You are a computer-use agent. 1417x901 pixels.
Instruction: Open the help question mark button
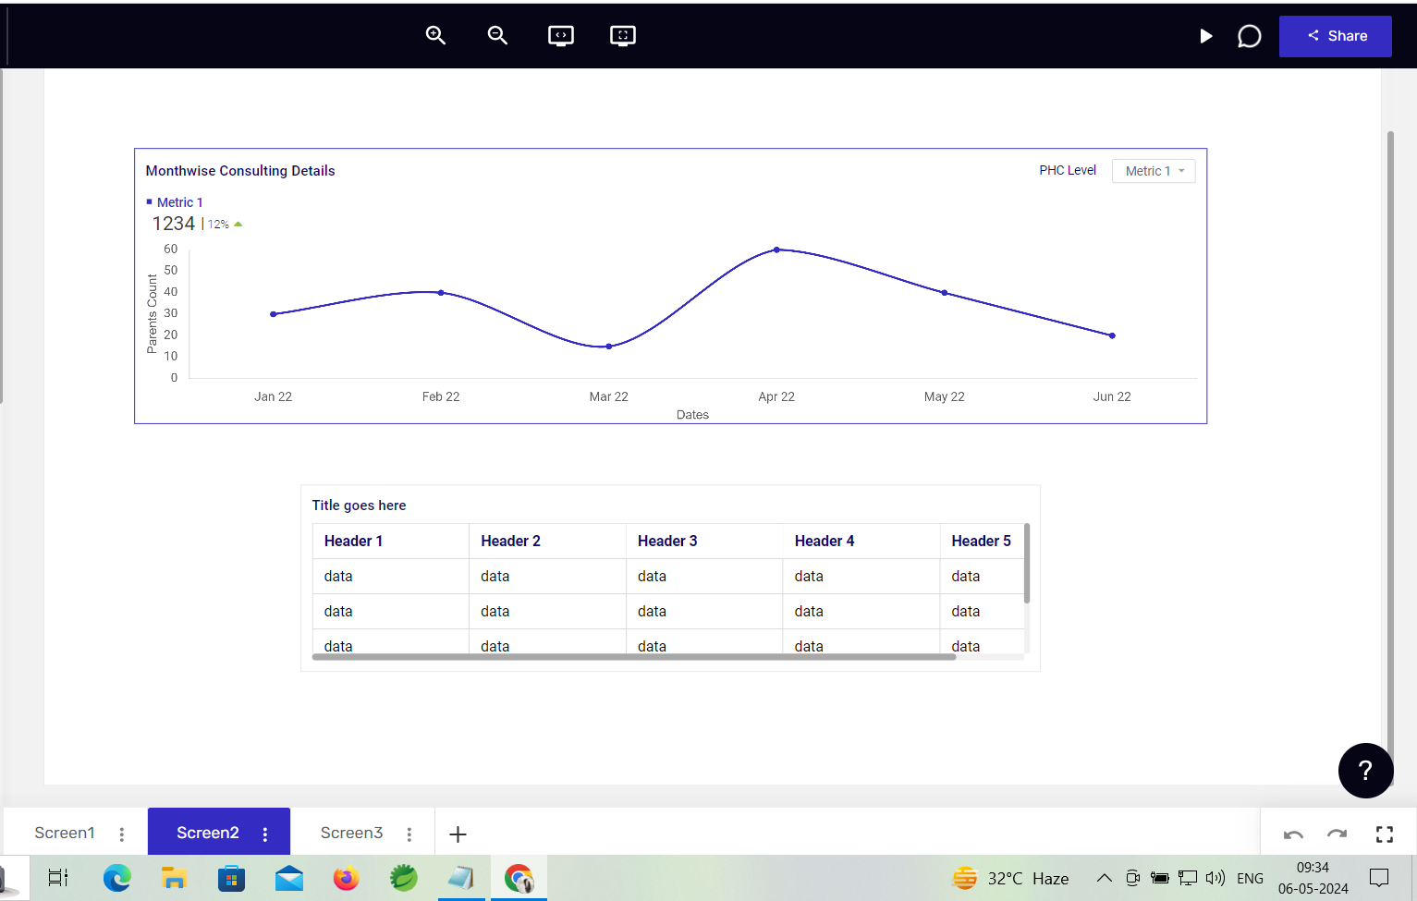click(1365, 771)
